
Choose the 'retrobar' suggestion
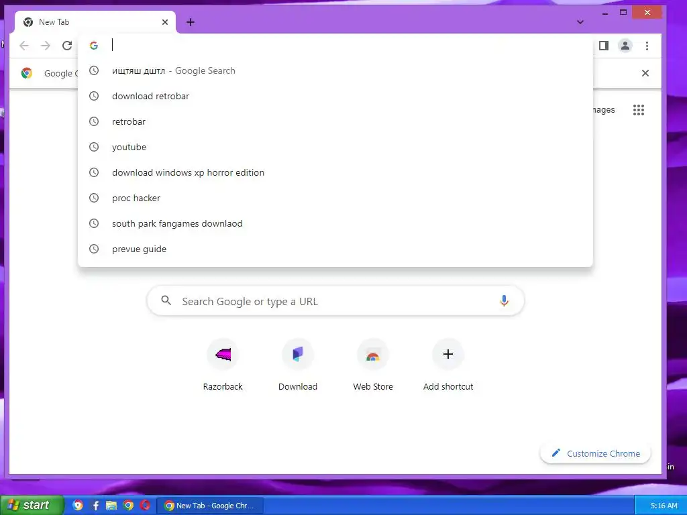(335, 121)
